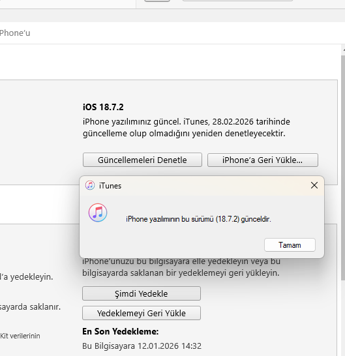Click the En Son Yedekleme: label

pyautogui.click(x=121, y=331)
